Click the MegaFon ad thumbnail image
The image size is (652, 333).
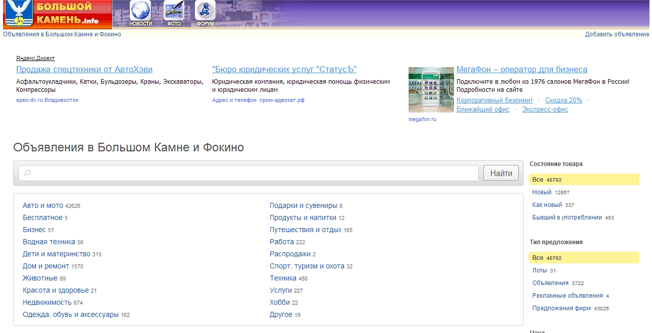(431, 89)
